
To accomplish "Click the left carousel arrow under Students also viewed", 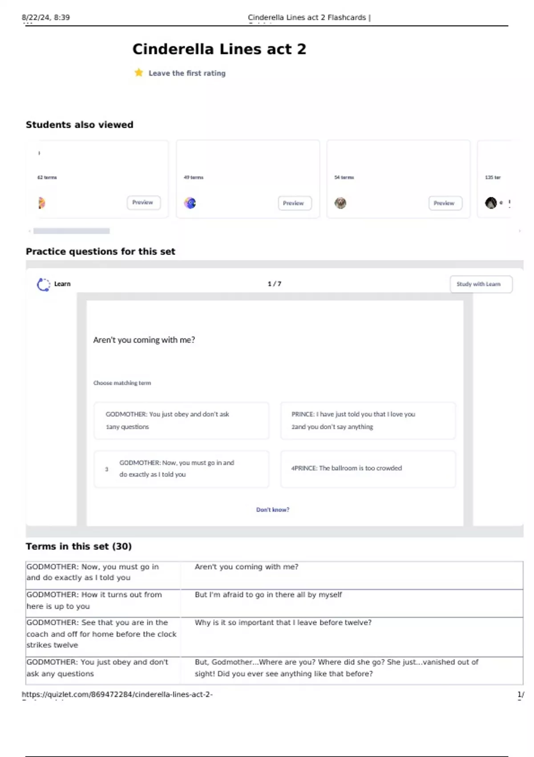I will click(x=29, y=231).
